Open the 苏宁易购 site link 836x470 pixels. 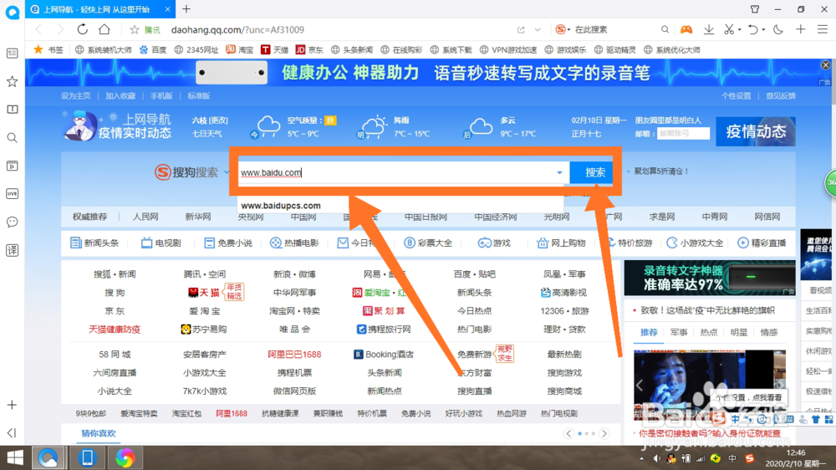click(204, 330)
